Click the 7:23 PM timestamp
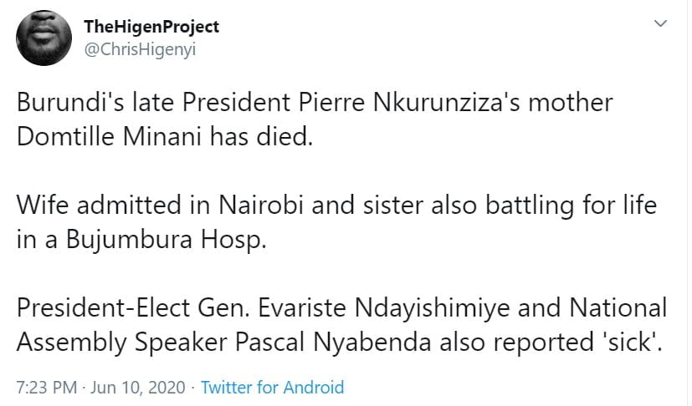 coord(46,388)
